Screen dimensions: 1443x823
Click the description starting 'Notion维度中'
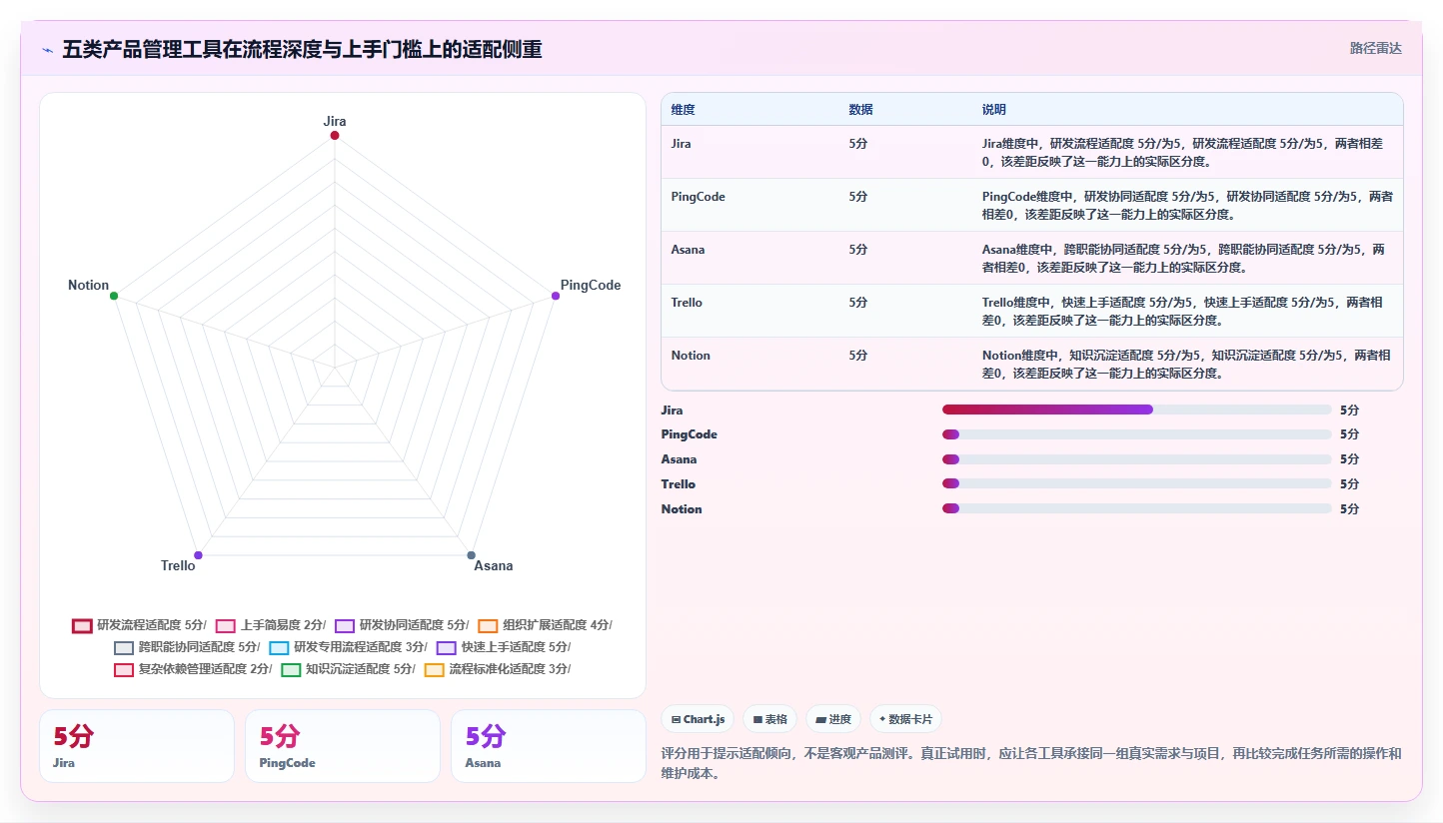pos(1187,364)
